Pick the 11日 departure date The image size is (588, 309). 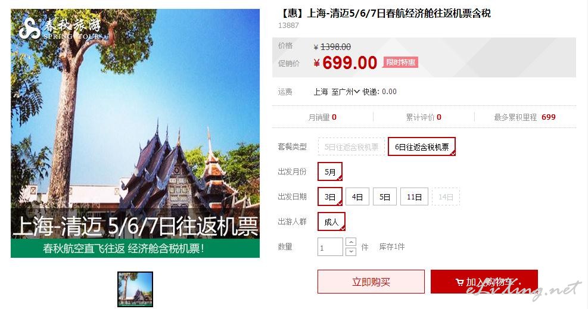pyautogui.click(x=415, y=196)
